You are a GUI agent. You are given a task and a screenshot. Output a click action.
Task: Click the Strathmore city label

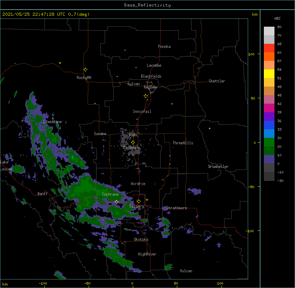click(x=177, y=208)
